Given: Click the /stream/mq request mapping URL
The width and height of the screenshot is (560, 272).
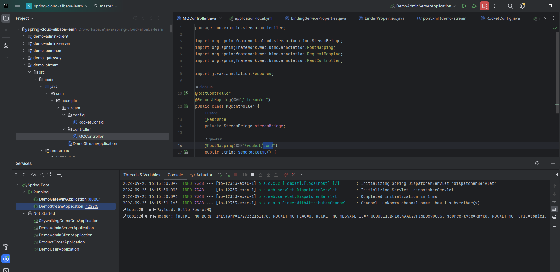Looking at the screenshot, I should [x=254, y=100].
